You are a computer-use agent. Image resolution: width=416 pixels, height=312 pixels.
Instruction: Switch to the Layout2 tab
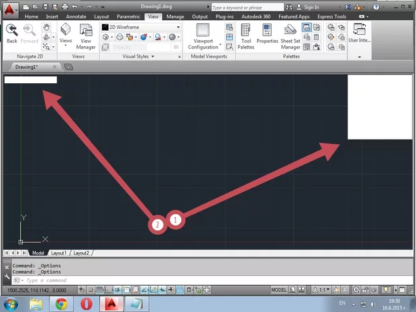pos(81,253)
